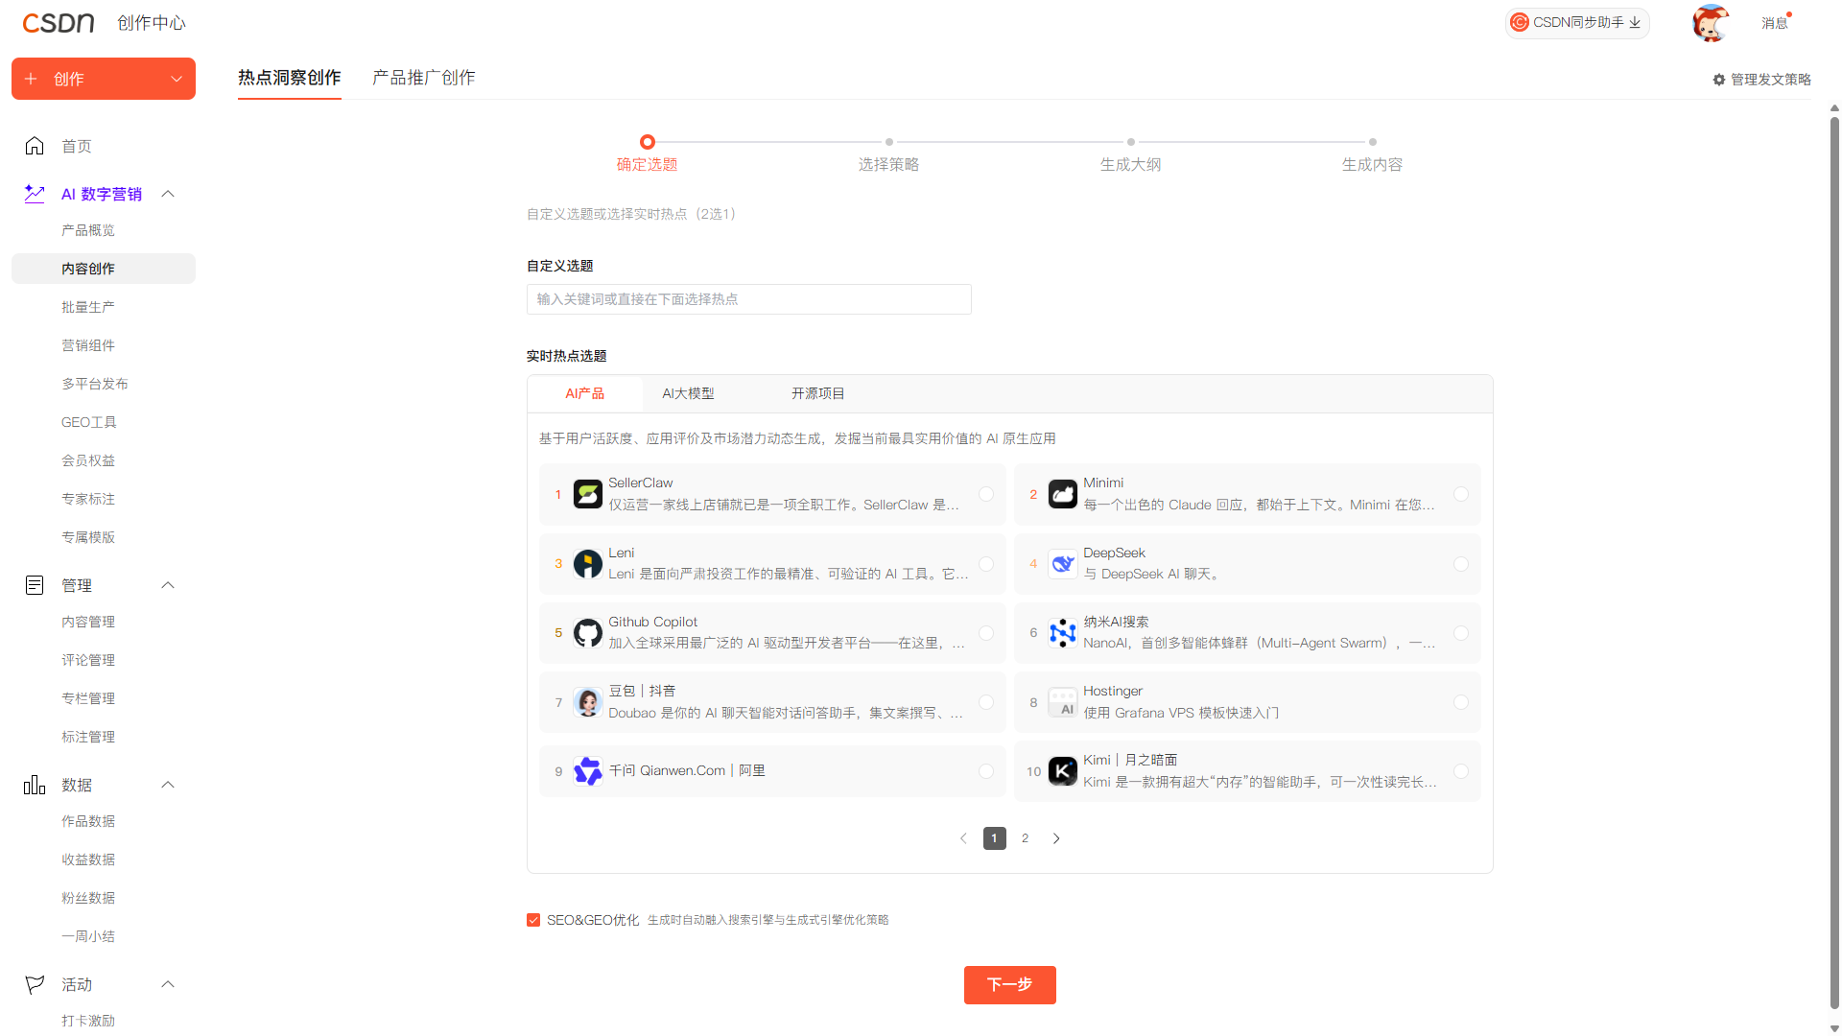
Task: Open 消息 notifications link
Action: click(1774, 23)
